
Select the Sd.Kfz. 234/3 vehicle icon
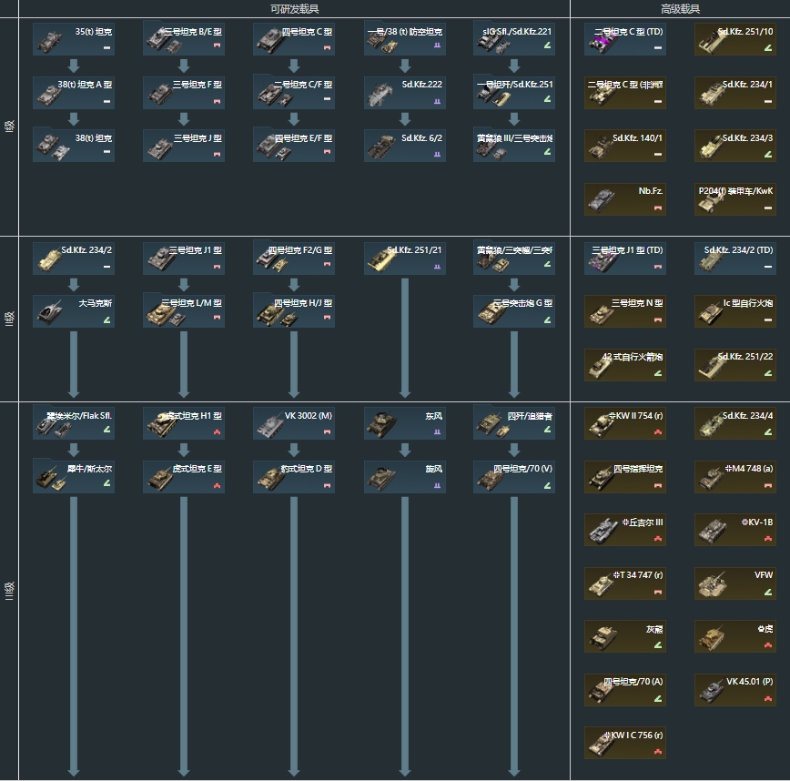tap(710, 148)
